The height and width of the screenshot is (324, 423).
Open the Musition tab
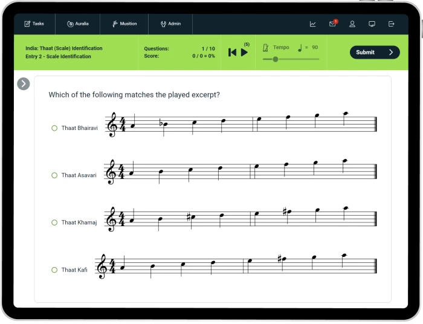point(124,24)
